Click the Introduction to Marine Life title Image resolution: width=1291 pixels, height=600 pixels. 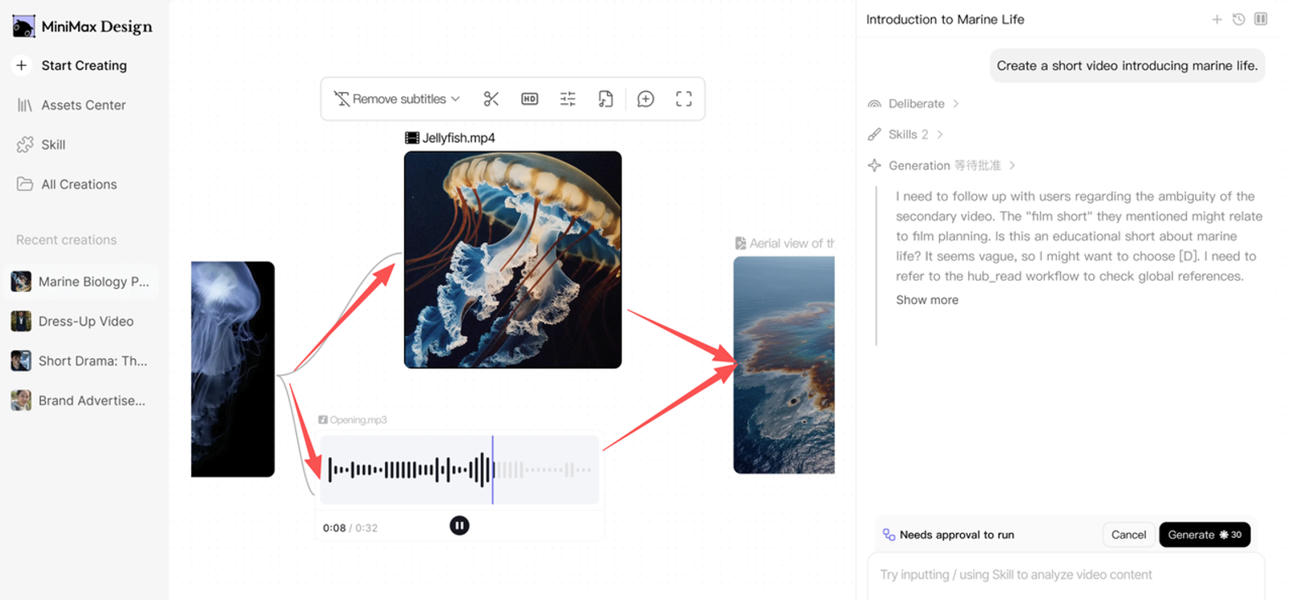(945, 19)
